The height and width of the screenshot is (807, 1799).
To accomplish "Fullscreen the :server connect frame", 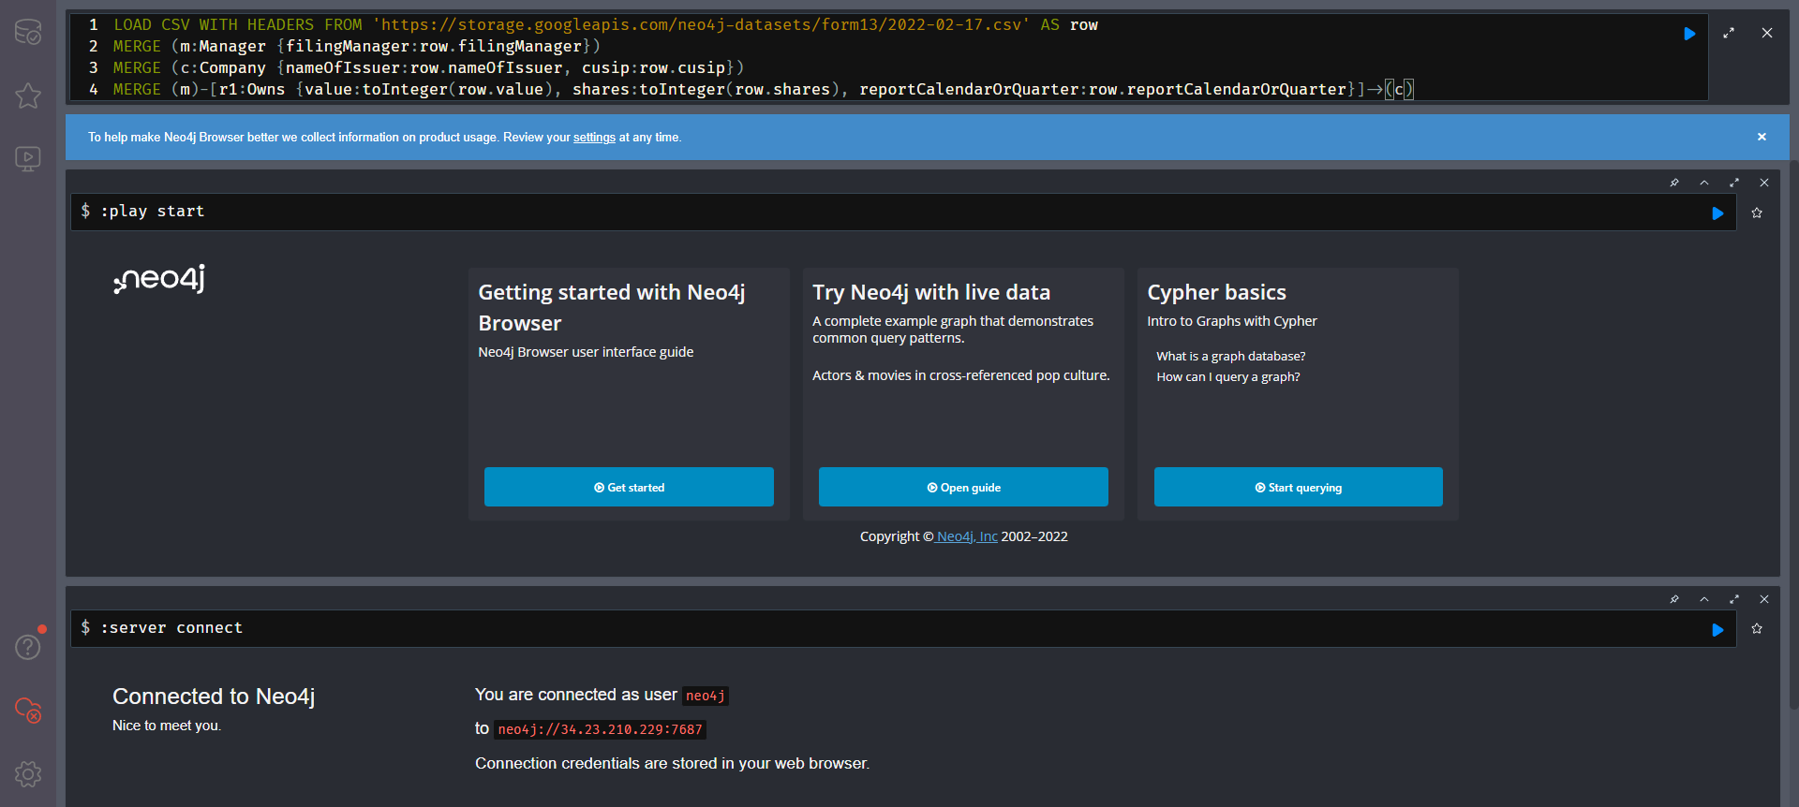I will (x=1734, y=599).
